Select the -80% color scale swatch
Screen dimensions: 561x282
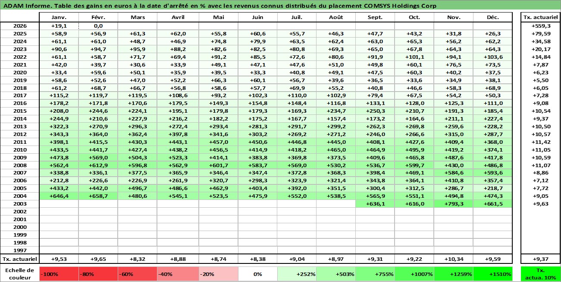[98, 274]
